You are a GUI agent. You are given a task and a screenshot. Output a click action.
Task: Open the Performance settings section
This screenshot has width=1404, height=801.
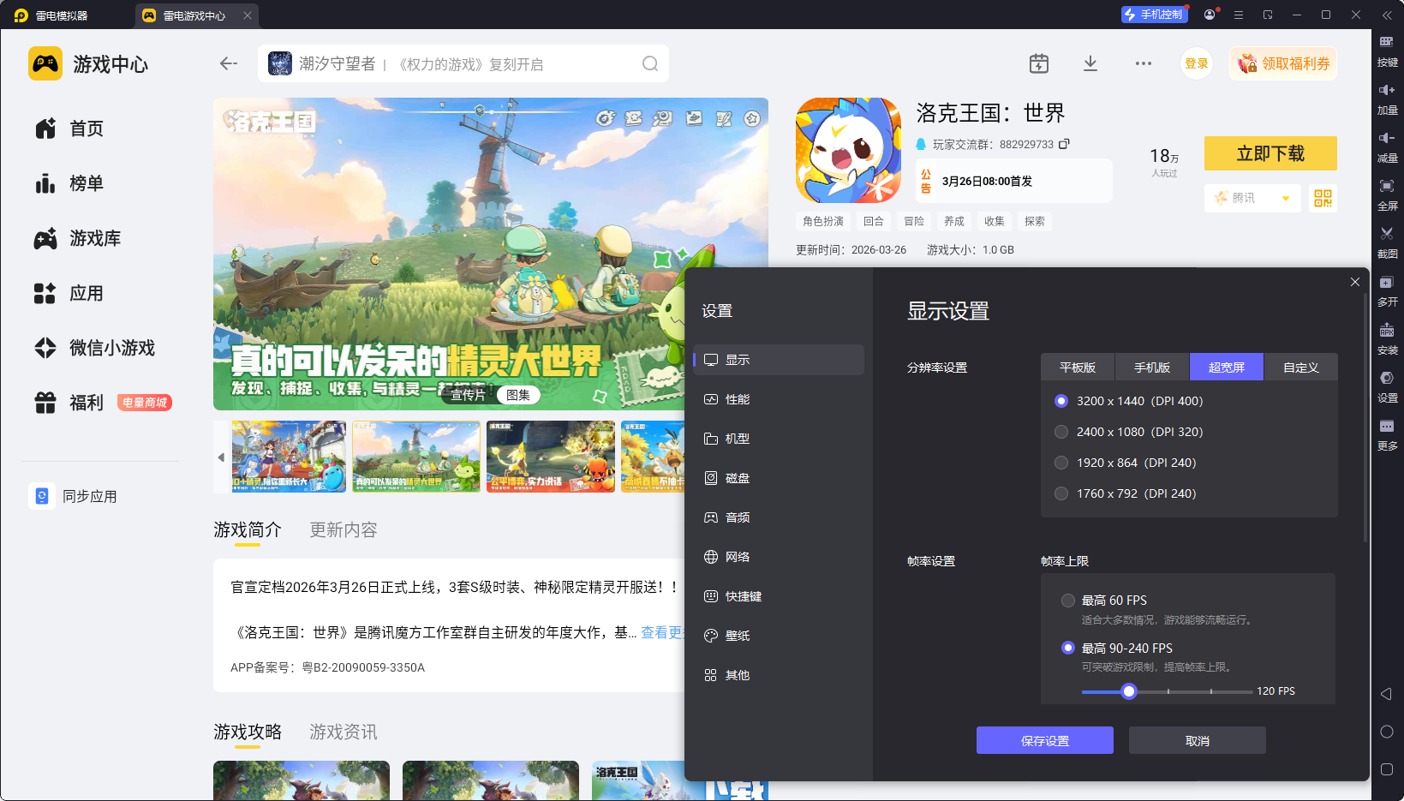pyautogui.click(x=738, y=399)
